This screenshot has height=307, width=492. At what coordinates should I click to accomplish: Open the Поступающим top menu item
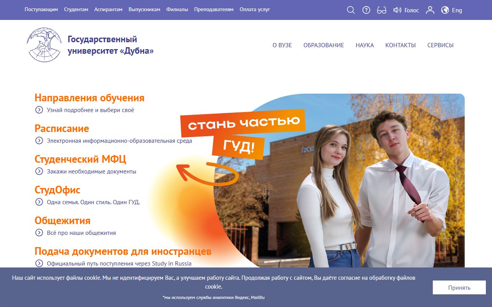click(x=41, y=10)
